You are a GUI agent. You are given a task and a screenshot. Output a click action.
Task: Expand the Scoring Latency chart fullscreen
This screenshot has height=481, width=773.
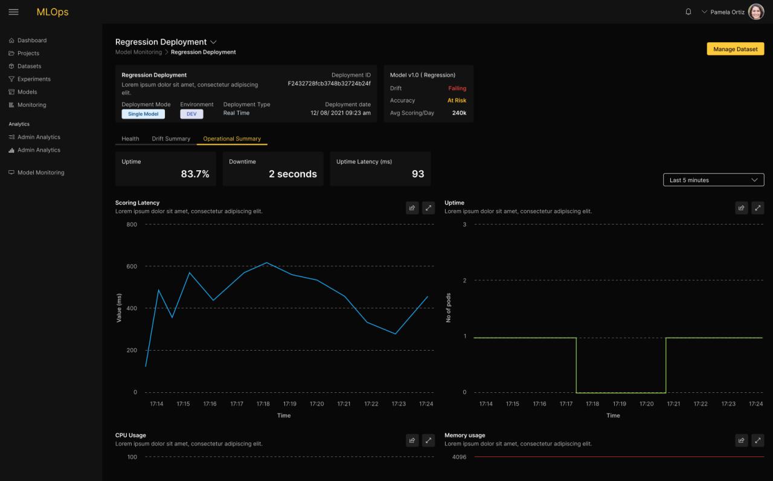point(428,208)
